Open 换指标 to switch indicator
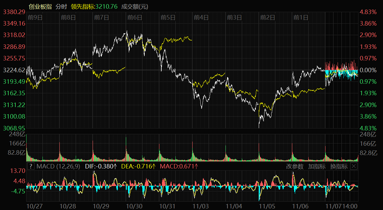The height and width of the screenshot is (210, 383). 339,166
